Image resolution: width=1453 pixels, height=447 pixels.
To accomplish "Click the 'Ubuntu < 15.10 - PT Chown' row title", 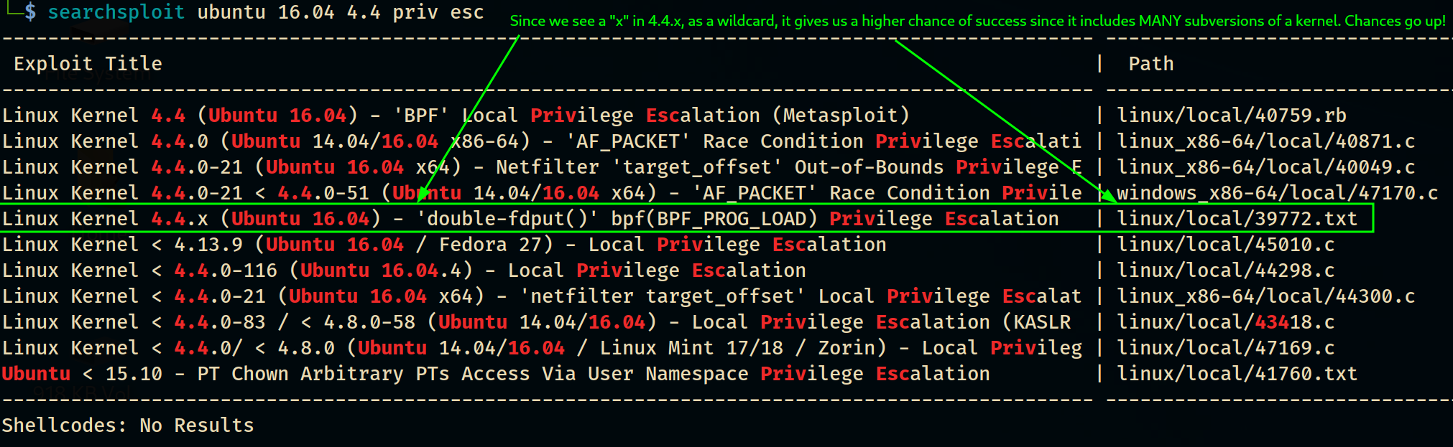I will click(x=496, y=374).
